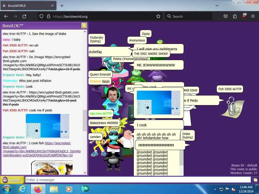Click the Emperor Kevin face avatar
The height and width of the screenshot is (194, 259).
click(x=113, y=94)
